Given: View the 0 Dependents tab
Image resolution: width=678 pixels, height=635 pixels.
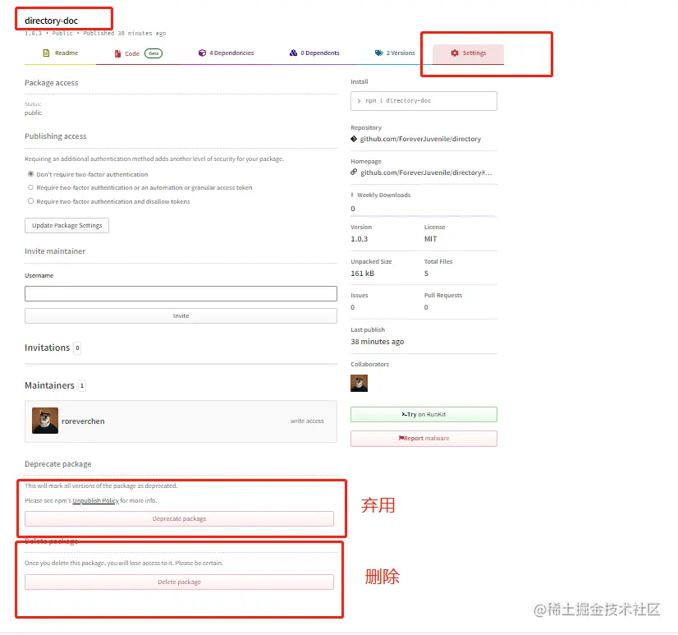Looking at the screenshot, I should (314, 53).
